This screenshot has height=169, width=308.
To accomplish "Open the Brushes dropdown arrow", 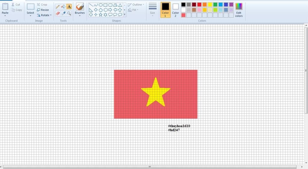I will click(80, 16).
